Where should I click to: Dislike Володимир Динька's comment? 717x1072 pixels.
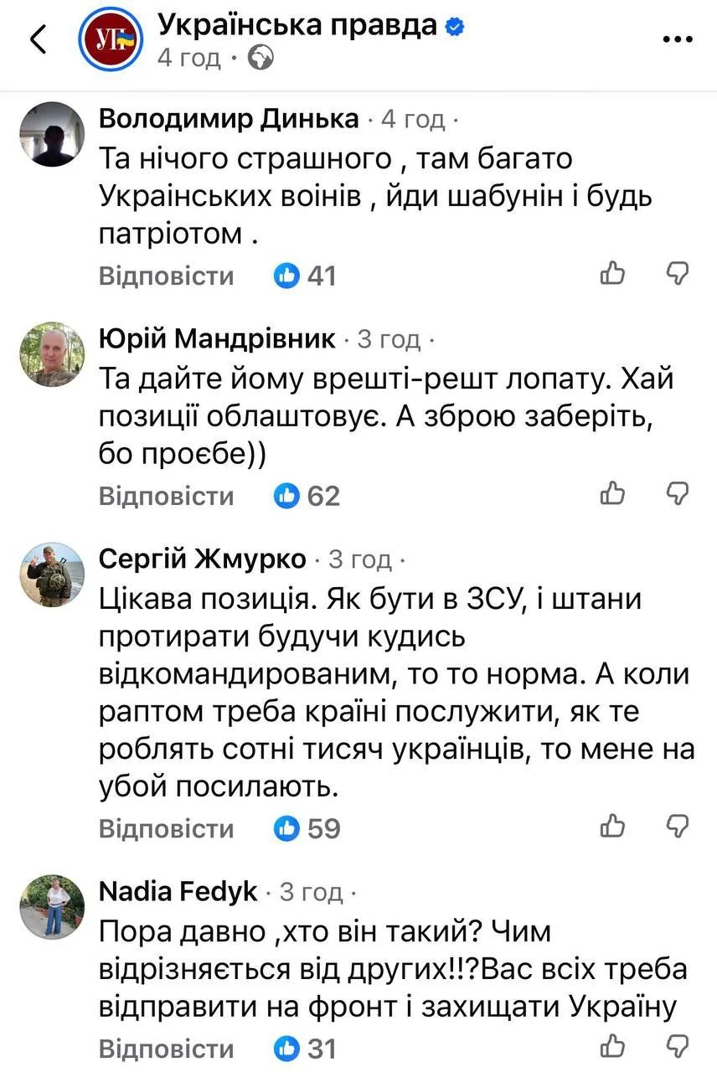point(677,273)
